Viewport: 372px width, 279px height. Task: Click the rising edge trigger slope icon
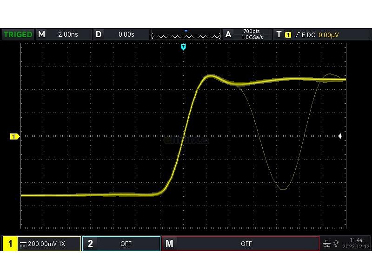(296, 34)
